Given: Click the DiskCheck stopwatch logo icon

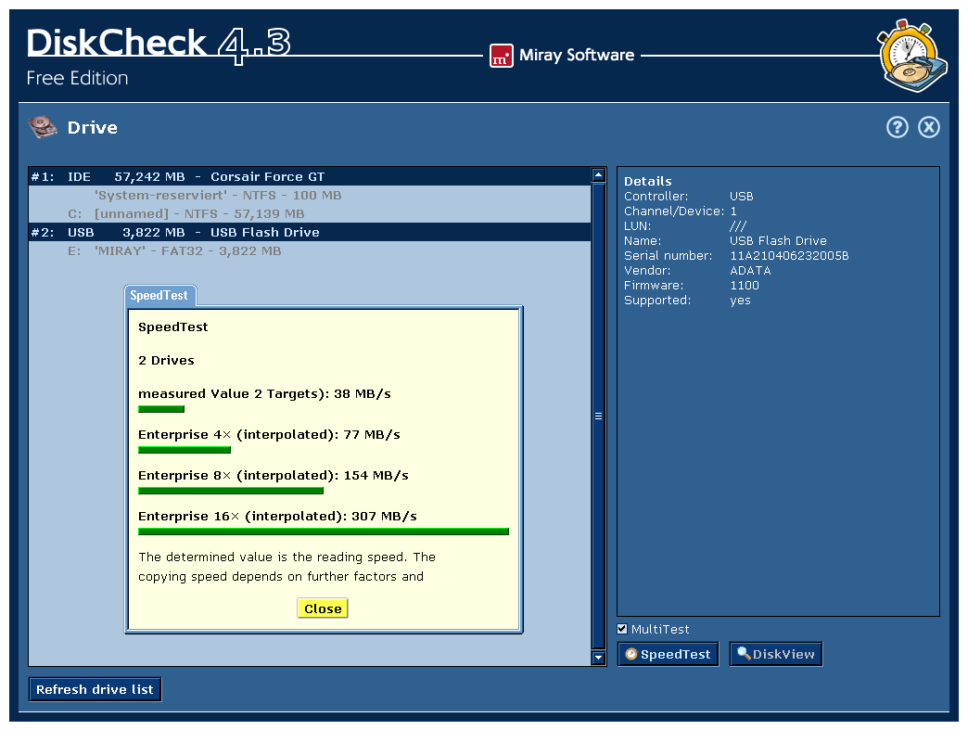Looking at the screenshot, I should tap(912, 56).
